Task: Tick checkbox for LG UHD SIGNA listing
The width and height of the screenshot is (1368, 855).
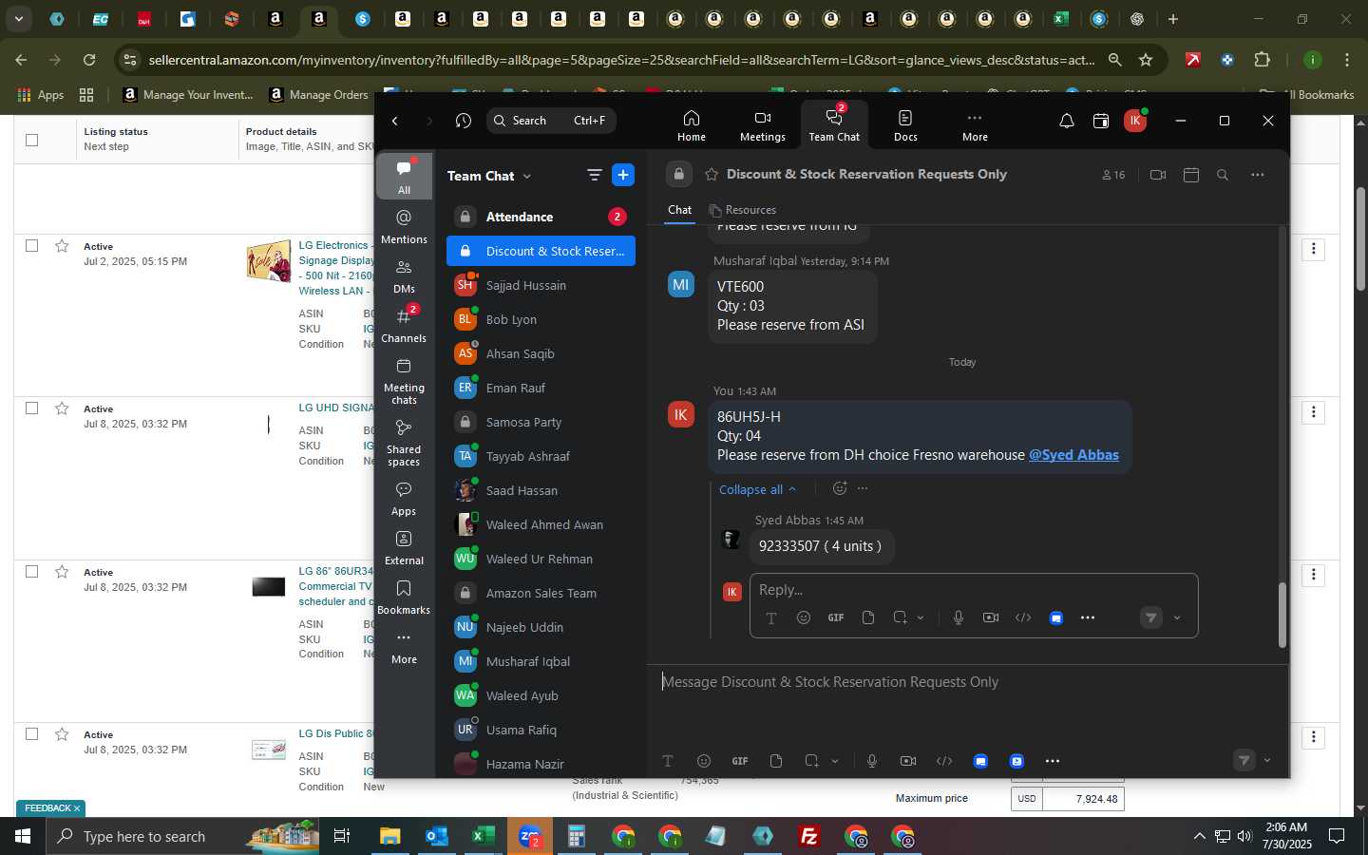Action: pyautogui.click(x=31, y=408)
